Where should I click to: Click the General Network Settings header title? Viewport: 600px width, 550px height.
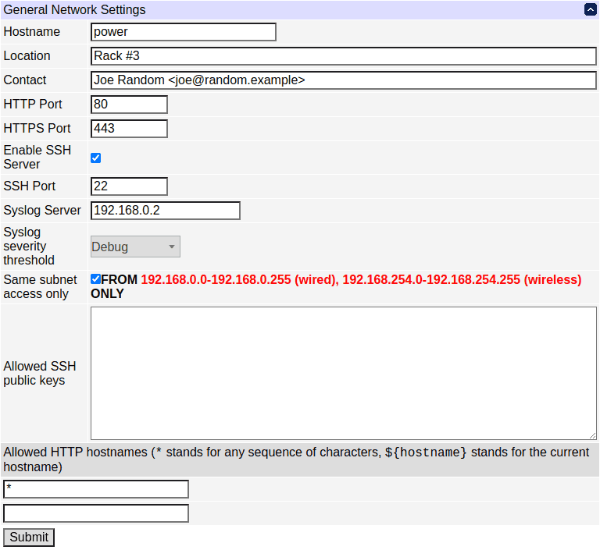[75, 9]
